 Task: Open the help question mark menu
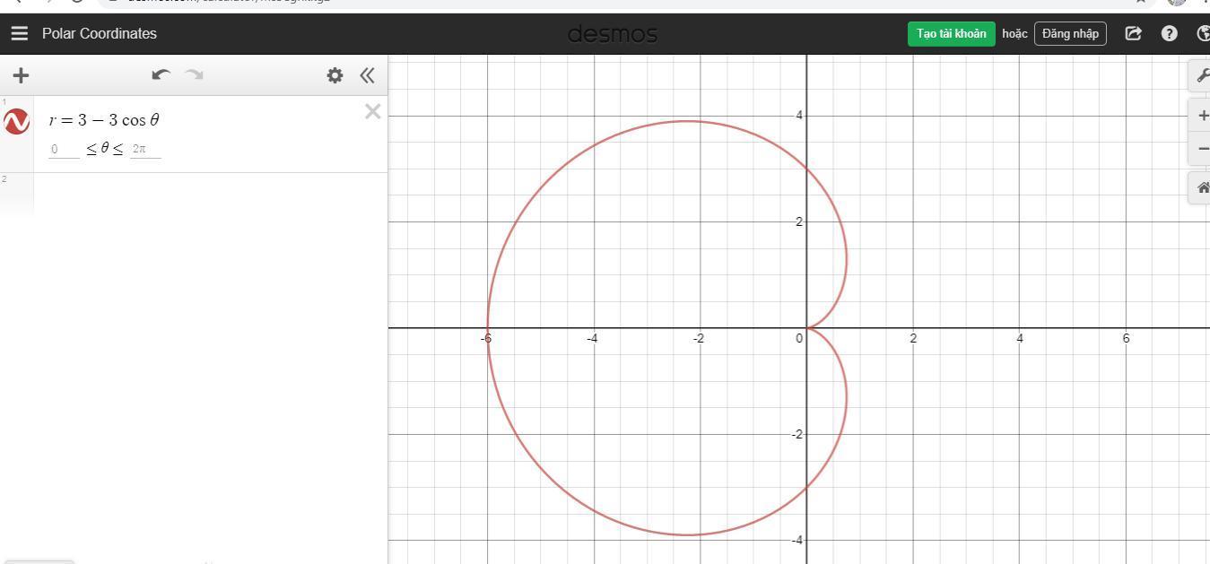1169,33
